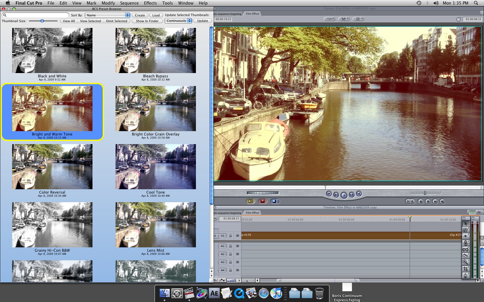Viewport: 484px width, 302px height.
Task: Toggle Auto Select on track A2
Action: tap(237, 254)
